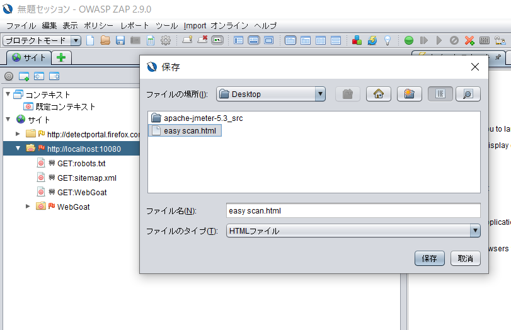The height and width of the screenshot is (330, 511).
Task: Toggle the green break on requests icon
Action: pyautogui.click(x=409, y=40)
